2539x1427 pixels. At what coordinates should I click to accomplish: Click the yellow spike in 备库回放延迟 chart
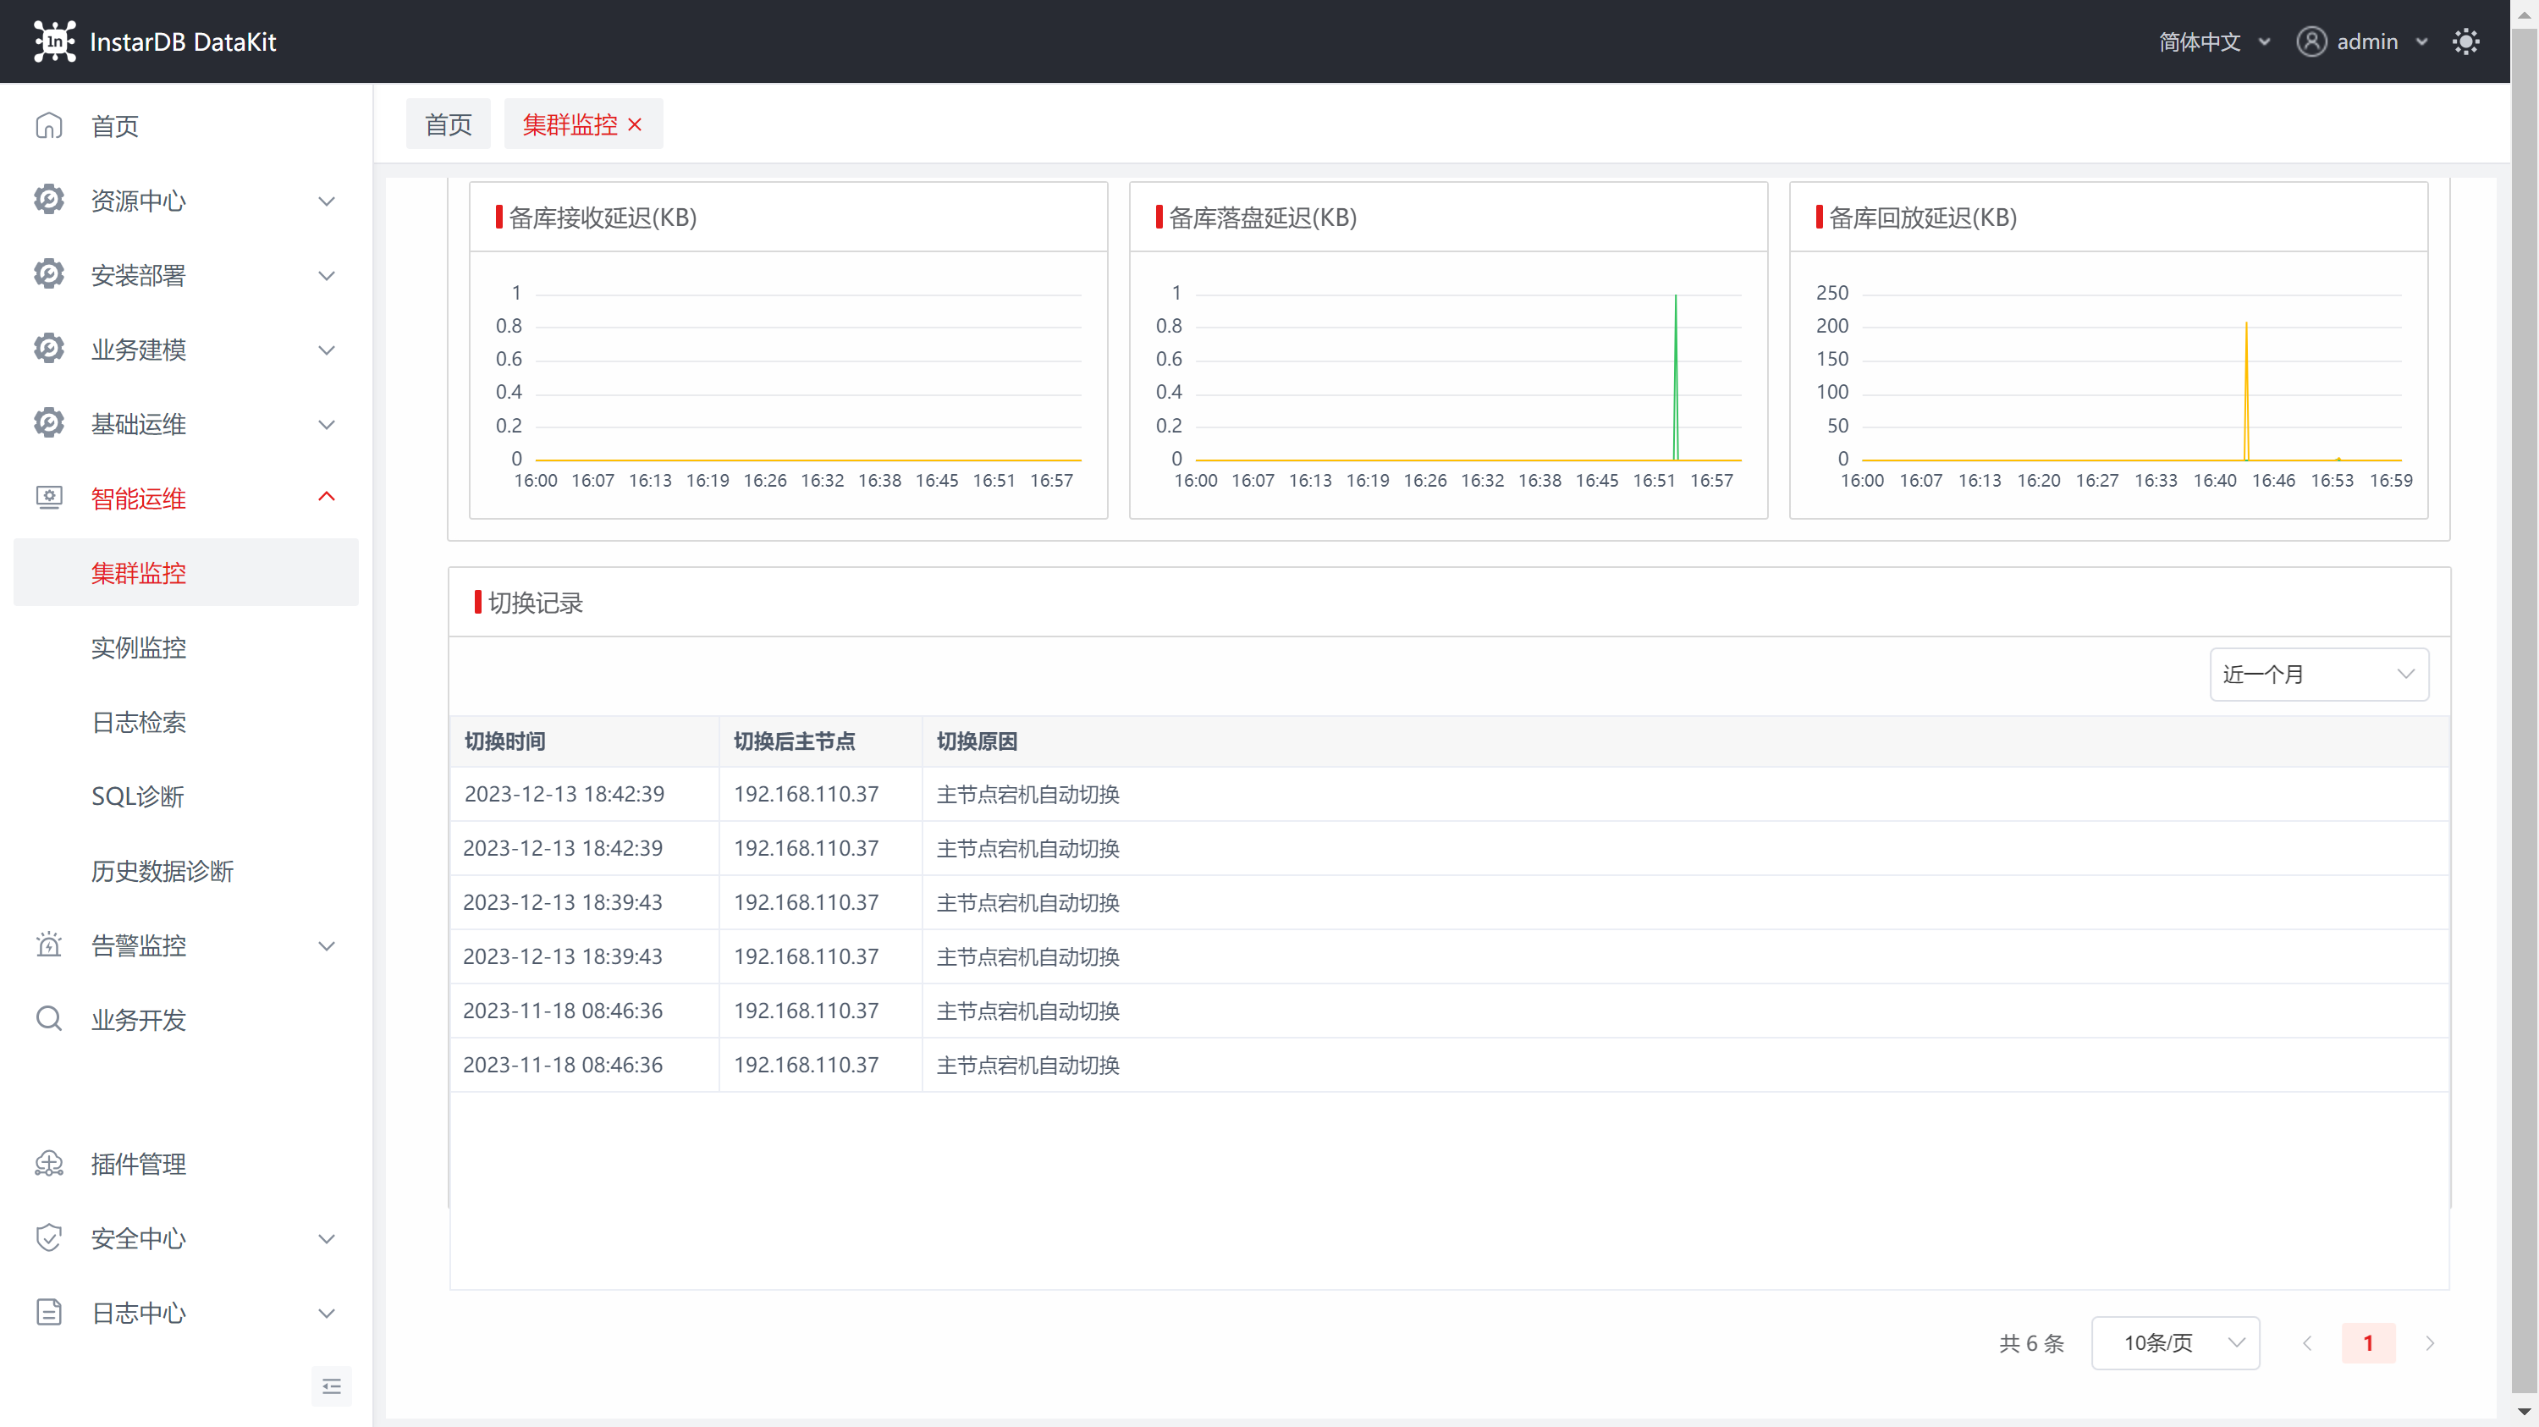[x=2246, y=390]
